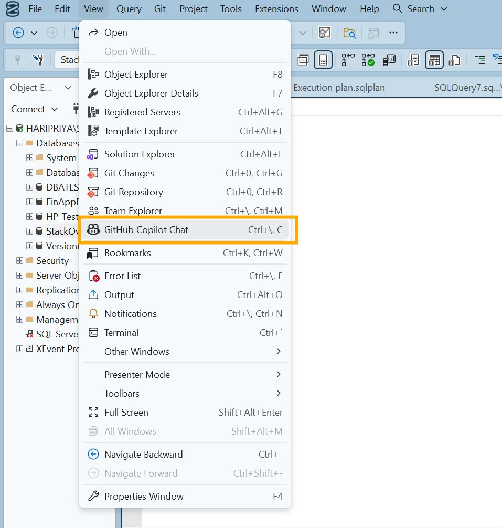This screenshot has height=528, width=502.
Task: Open Team Explorer from the View menu
Action: coord(185,211)
